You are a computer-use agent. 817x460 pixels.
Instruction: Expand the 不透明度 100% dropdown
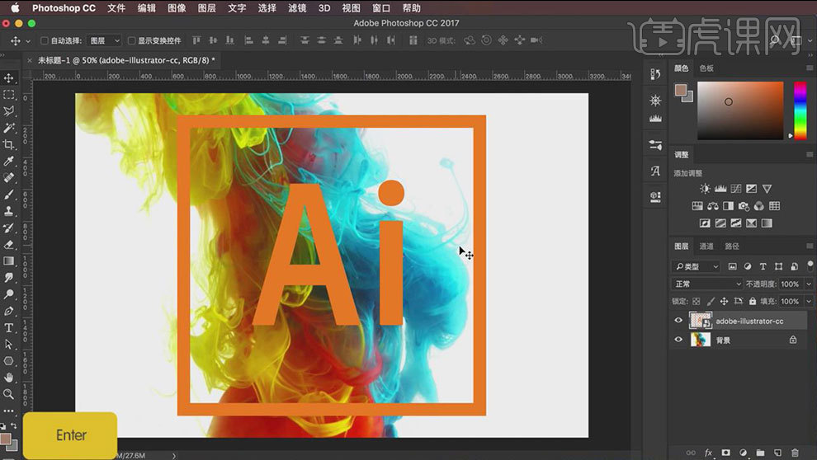click(809, 284)
